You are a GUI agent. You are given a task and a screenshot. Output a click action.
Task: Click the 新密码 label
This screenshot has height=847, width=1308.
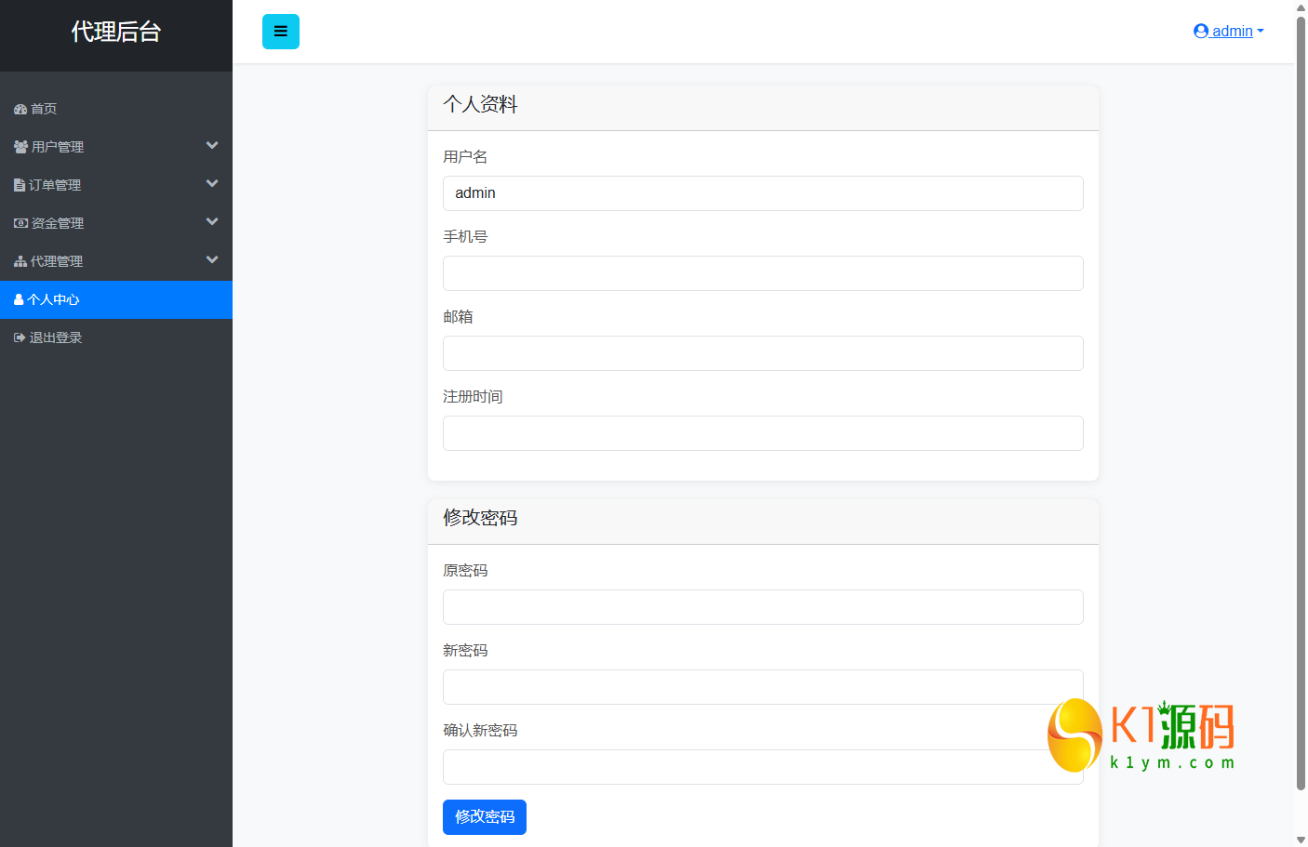tap(465, 651)
